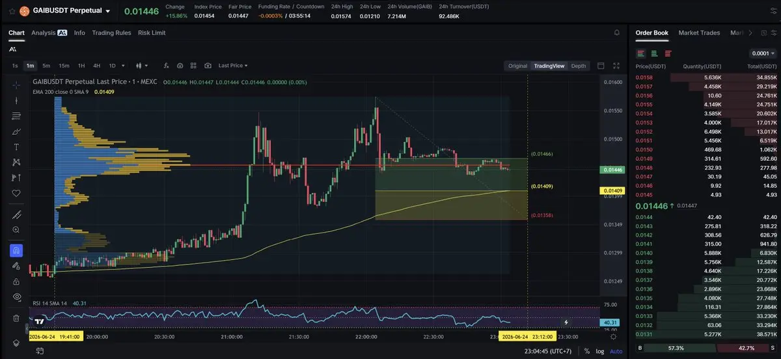Remove drawings with trash icon
781x359 pixels.
click(16, 318)
